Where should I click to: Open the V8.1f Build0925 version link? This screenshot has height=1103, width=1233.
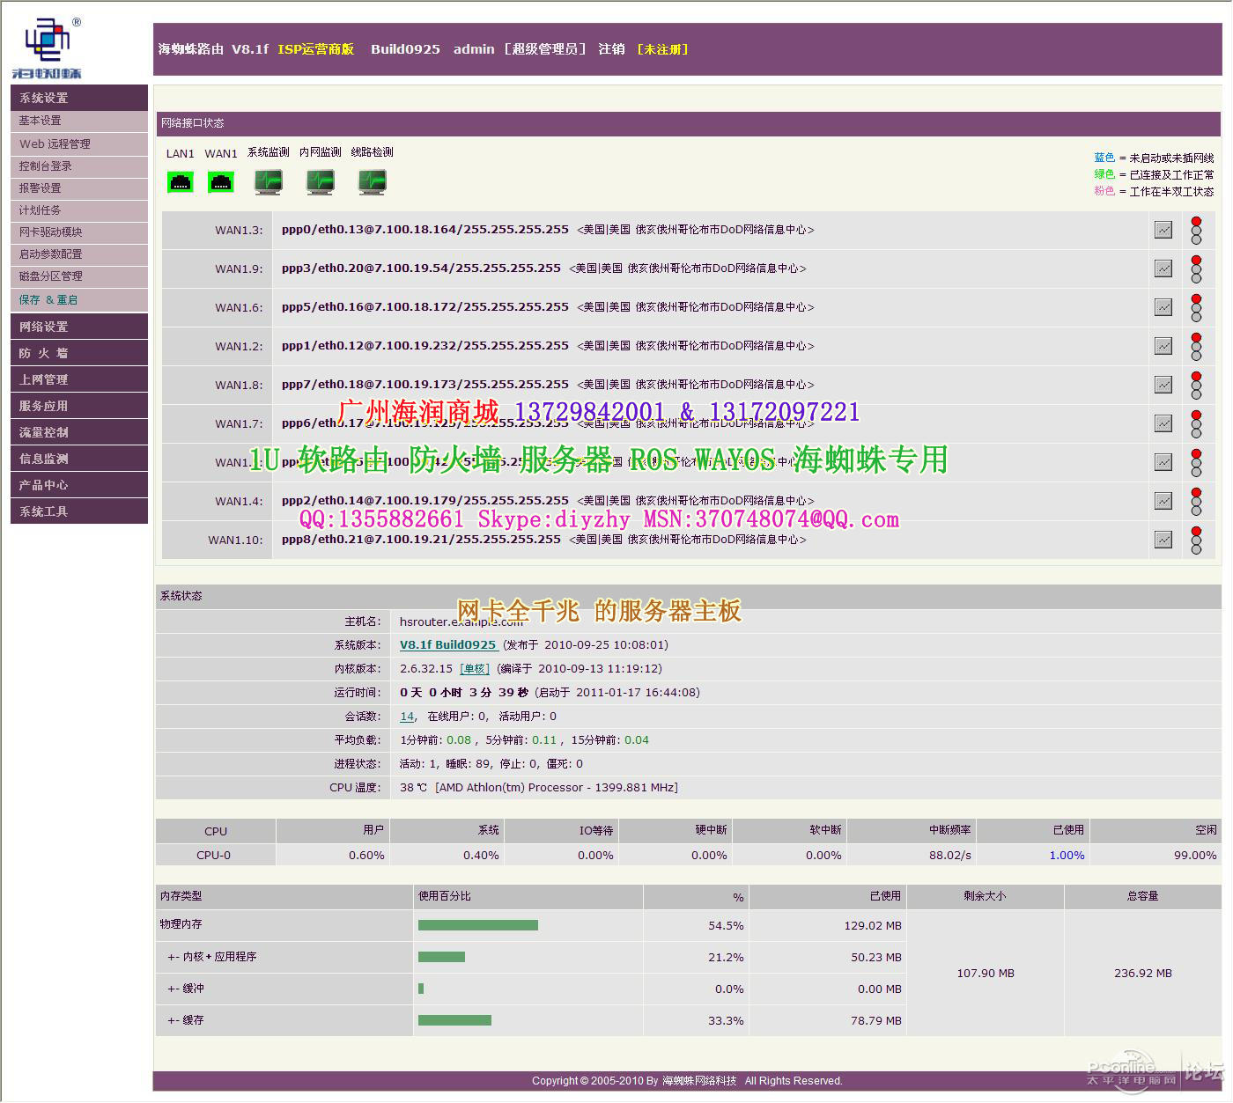448,644
